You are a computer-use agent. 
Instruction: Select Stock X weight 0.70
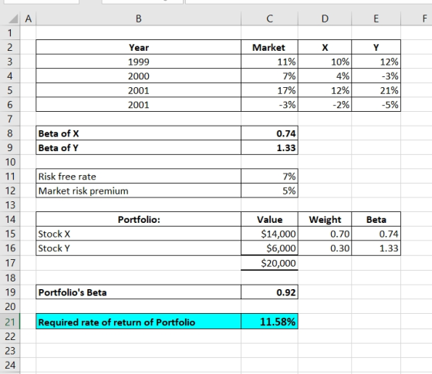325,234
